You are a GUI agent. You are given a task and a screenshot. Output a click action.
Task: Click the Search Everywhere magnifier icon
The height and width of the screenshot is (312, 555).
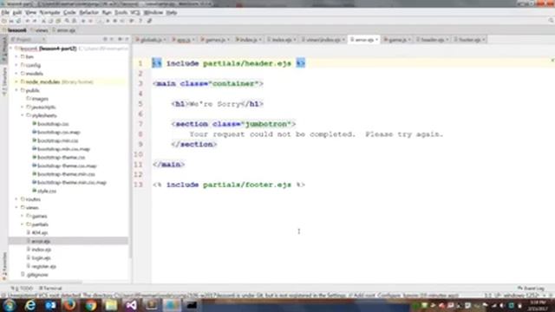[x=551, y=21]
